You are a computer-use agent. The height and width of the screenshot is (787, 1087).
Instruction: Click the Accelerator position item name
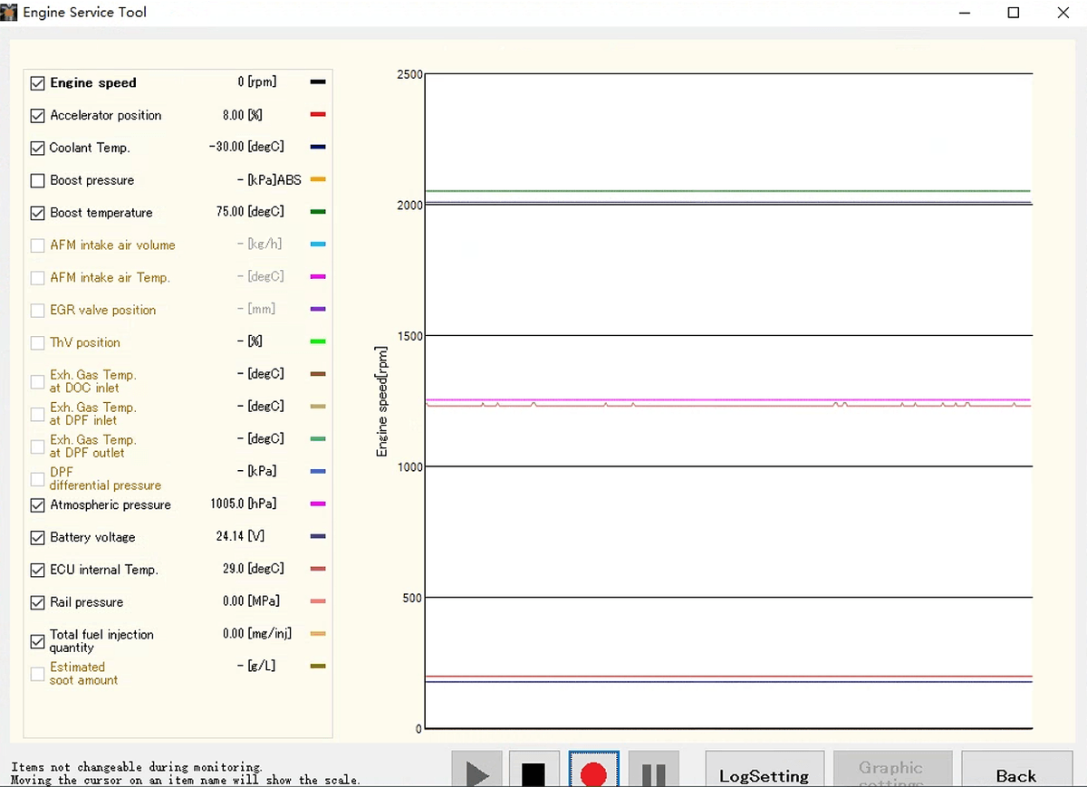click(105, 115)
